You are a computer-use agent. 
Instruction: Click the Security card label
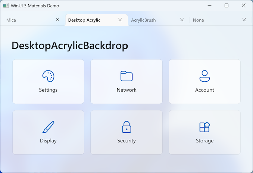[126, 141]
